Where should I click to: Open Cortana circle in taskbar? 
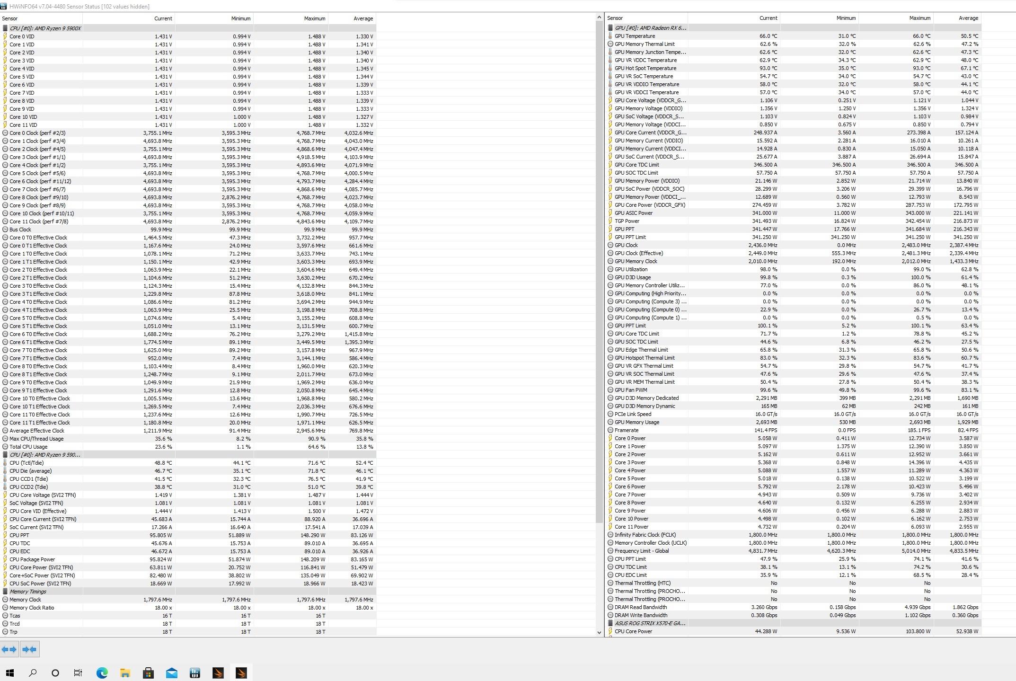coord(55,673)
